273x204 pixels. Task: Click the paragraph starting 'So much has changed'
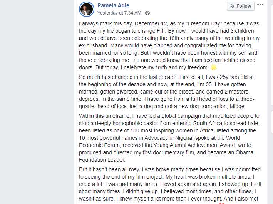167,92
